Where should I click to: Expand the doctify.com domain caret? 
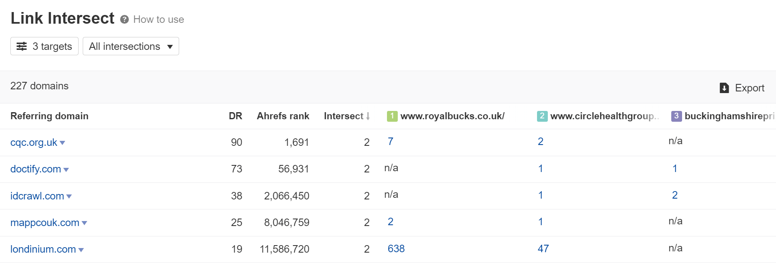(x=66, y=170)
